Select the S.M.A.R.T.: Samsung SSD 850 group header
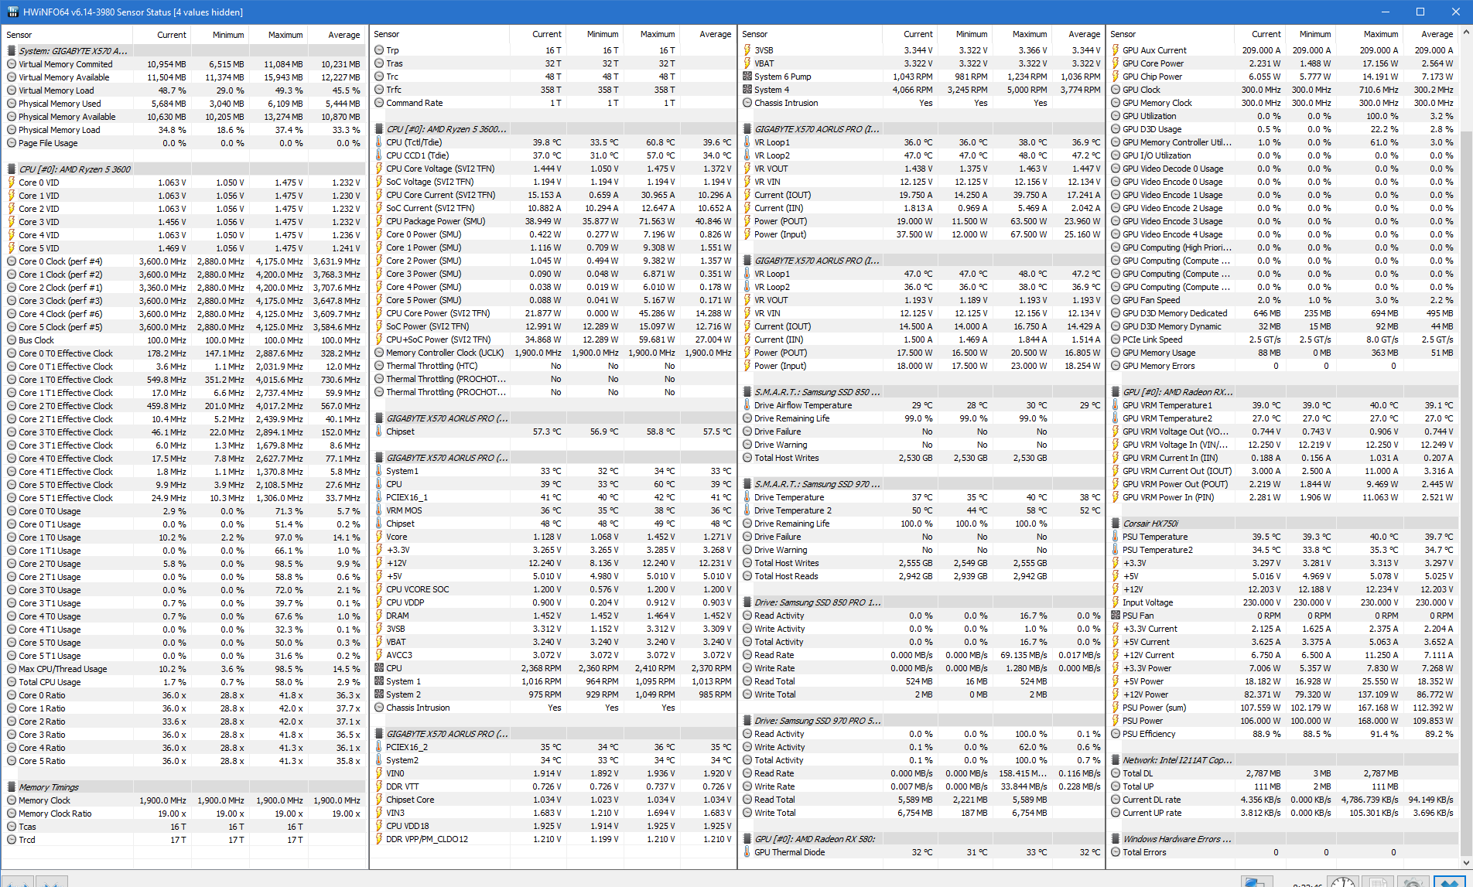Screen dimensions: 1473x887 (x=921, y=392)
